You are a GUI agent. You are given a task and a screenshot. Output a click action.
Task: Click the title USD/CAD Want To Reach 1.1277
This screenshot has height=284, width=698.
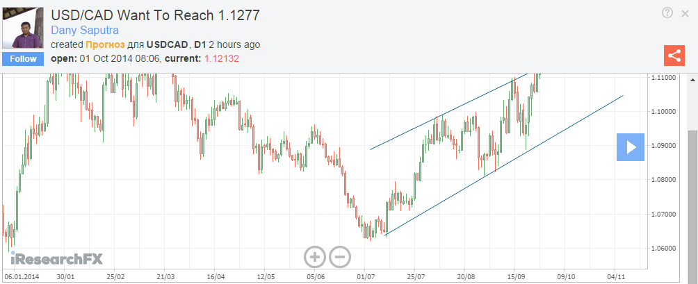(x=156, y=14)
